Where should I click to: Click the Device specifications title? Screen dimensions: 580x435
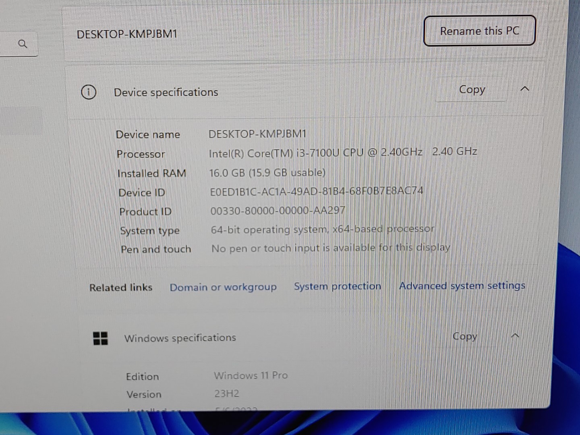tap(166, 92)
